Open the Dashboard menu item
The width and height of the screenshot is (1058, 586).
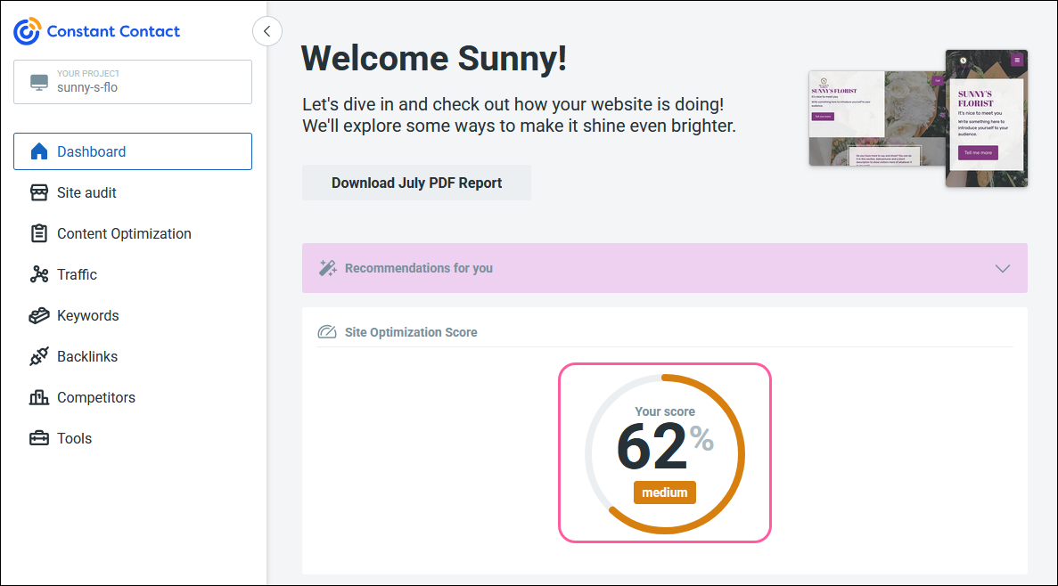click(133, 151)
